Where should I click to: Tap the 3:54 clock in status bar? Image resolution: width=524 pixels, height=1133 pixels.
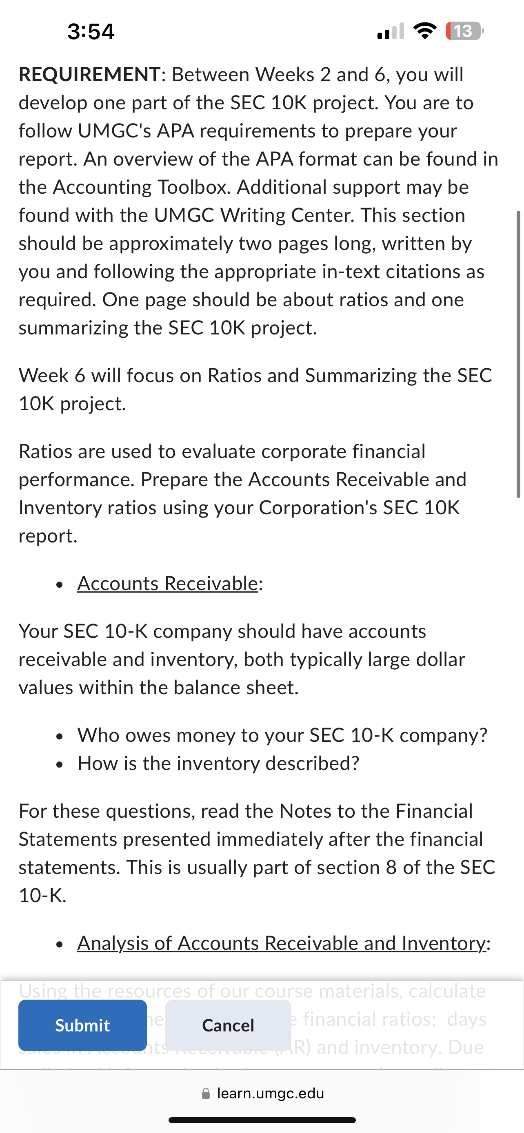tap(91, 32)
